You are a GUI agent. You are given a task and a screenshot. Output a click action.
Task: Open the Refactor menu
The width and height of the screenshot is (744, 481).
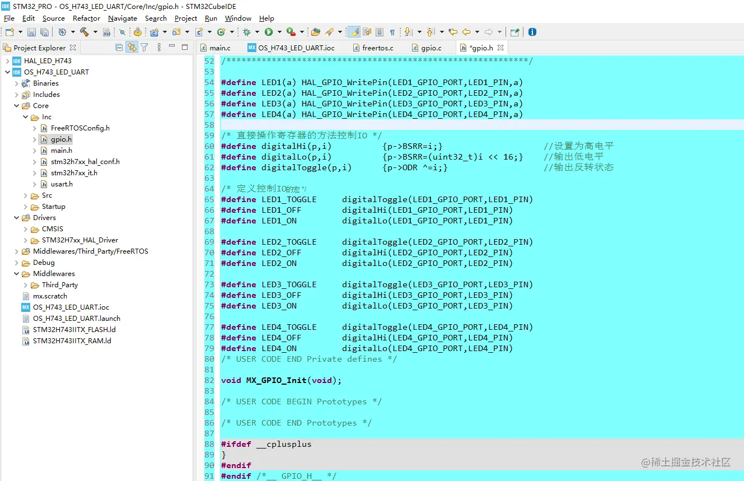(86, 18)
